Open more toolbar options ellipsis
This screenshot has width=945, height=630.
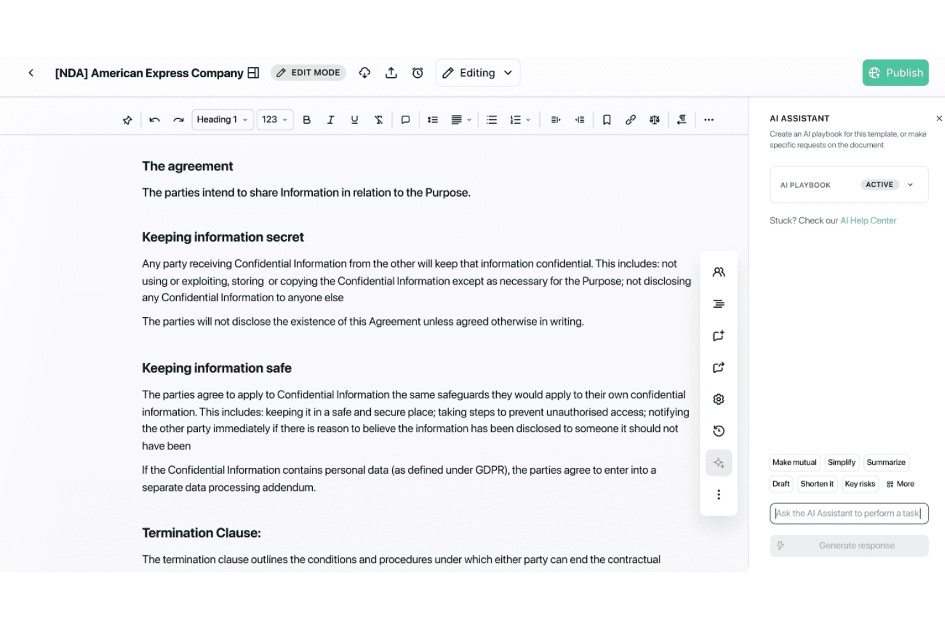pos(709,119)
